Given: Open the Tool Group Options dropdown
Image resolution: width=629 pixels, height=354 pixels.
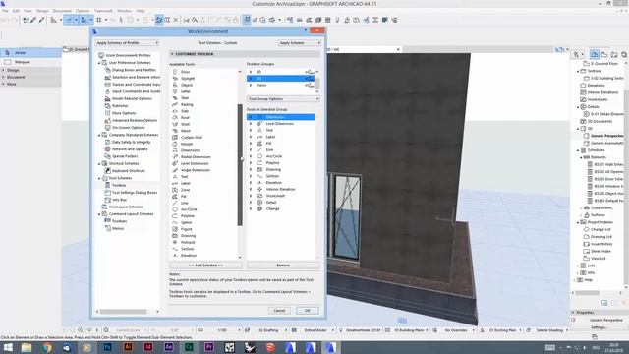Looking at the screenshot, I should pos(283,98).
